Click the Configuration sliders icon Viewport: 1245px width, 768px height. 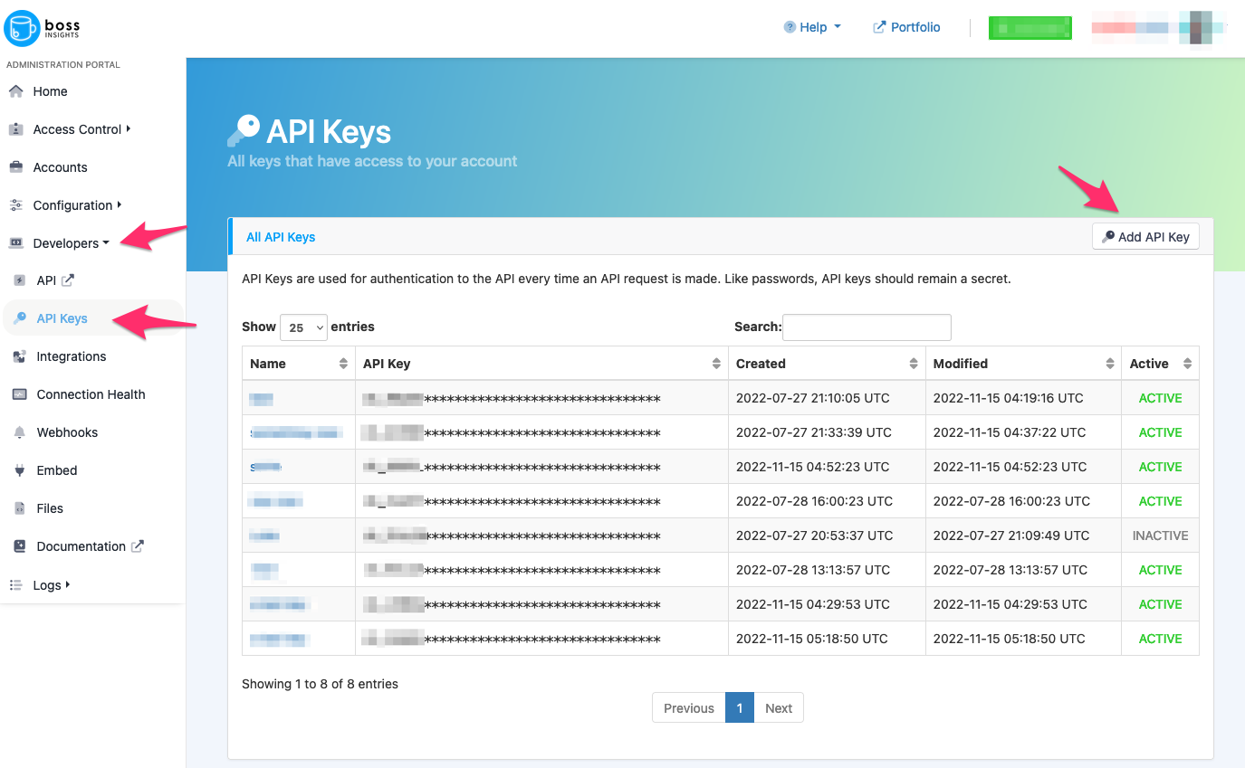point(15,205)
